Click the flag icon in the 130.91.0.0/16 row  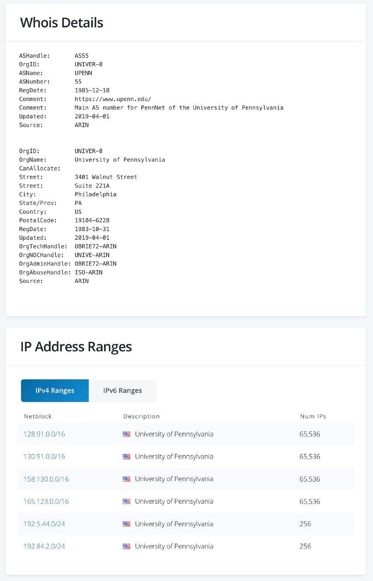pos(127,457)
